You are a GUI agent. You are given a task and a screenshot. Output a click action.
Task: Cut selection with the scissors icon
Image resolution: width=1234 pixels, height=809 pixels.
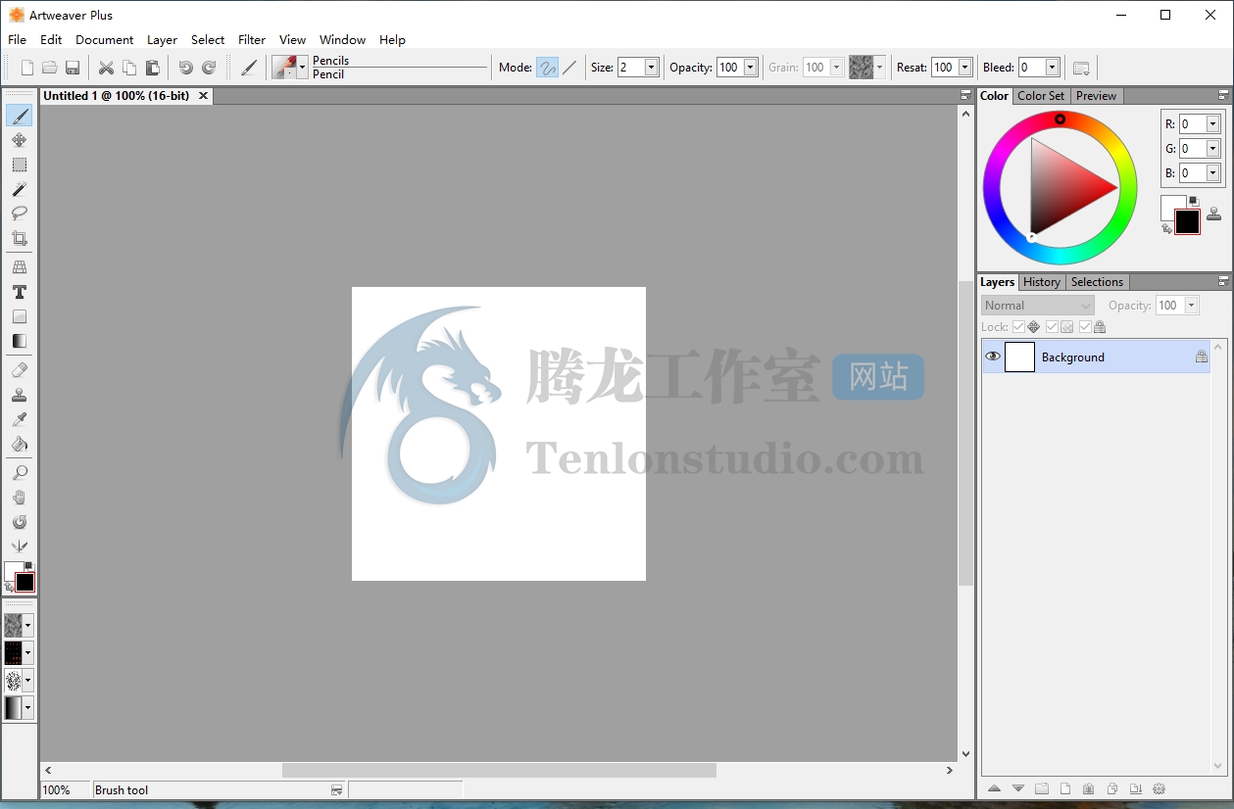[x=106, y=68]
